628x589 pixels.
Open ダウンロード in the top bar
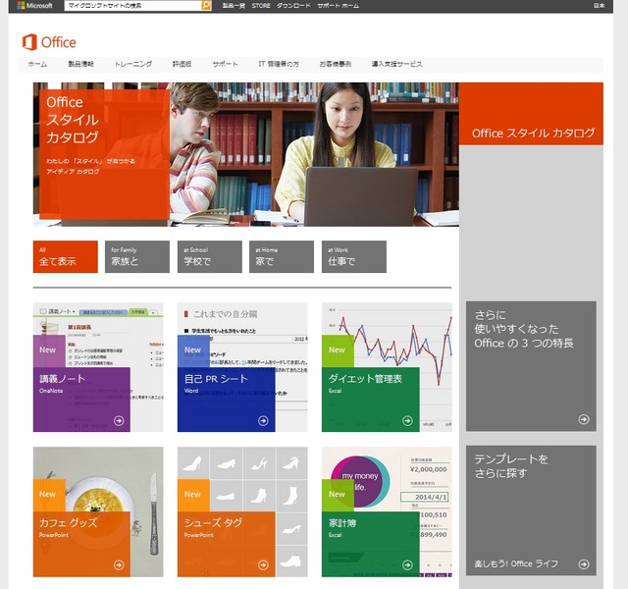click(293, 6)
